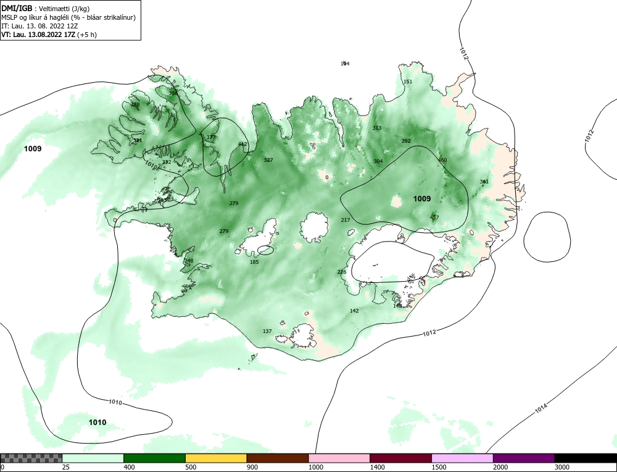Click the legend tick label 3000
The image size is (617, 472).
562,467
